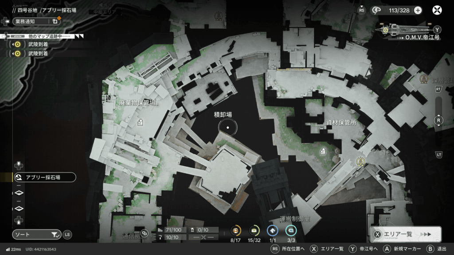This screenshot has width=454, height=255.
Task: Select the document marker in 廃棄物保管場
Action: 140,122
